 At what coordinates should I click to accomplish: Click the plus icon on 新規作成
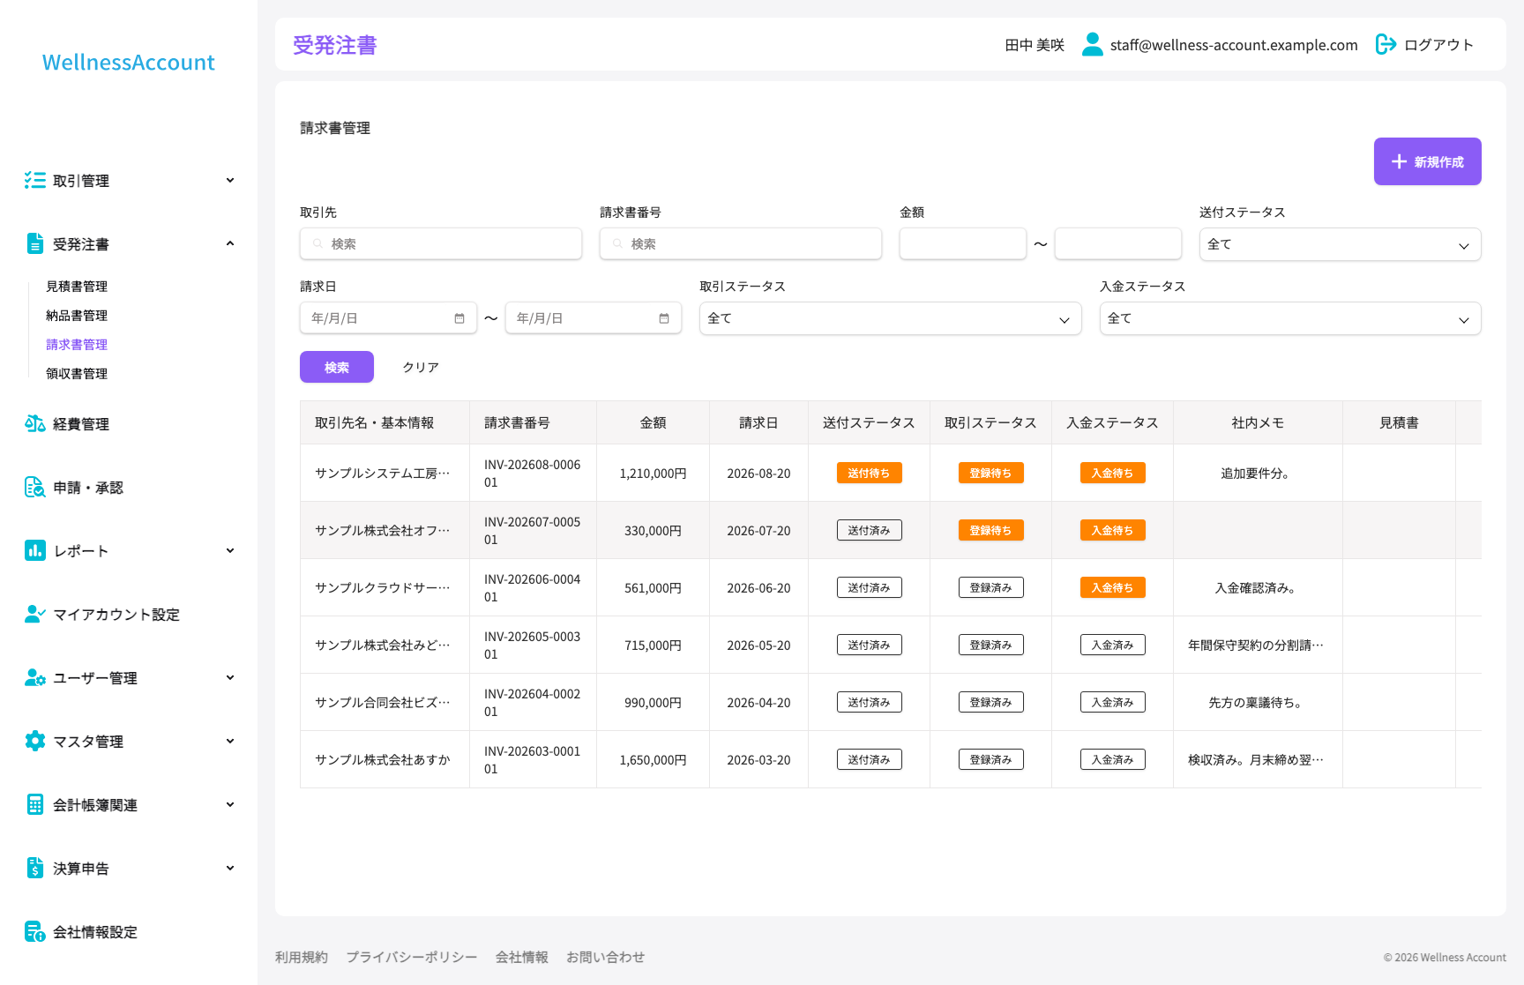point(1399,161)
